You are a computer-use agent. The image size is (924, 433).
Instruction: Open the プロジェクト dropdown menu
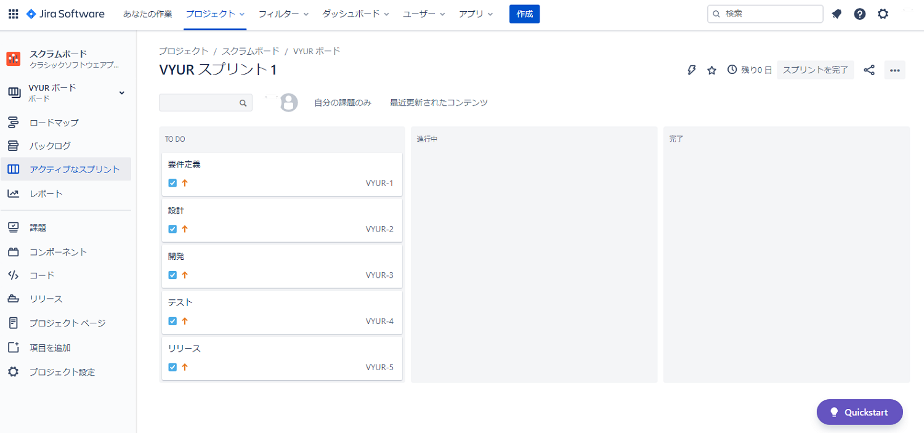[216, 14]
